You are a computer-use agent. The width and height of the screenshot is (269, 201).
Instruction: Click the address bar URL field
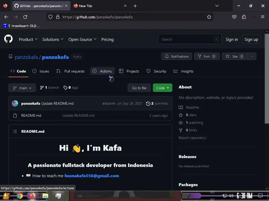130,17
